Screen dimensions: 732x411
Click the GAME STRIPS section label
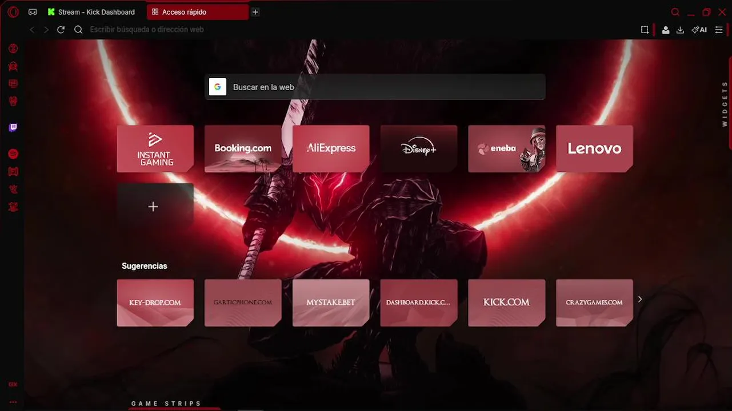pos(166,404)
